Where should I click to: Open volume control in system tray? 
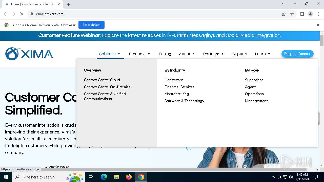pos(291,177)
